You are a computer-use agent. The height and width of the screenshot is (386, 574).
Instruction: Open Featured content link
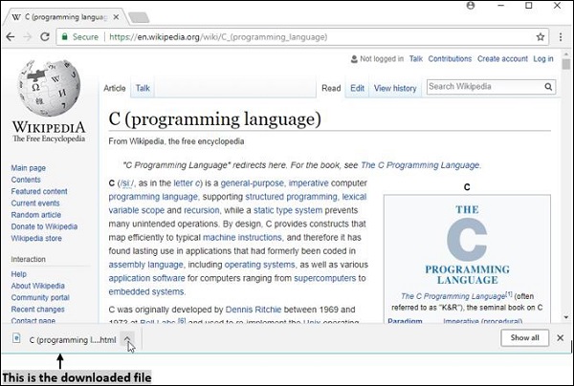39,191
